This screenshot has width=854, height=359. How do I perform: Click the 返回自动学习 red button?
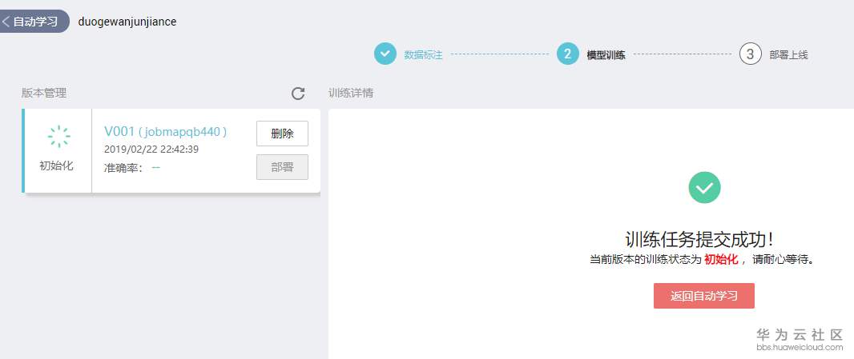(703, 296)
